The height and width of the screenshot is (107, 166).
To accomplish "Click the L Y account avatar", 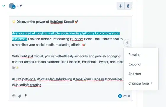I will coord(12,6).
